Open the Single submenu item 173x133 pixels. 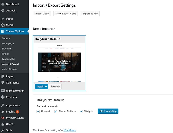point(5,54)
